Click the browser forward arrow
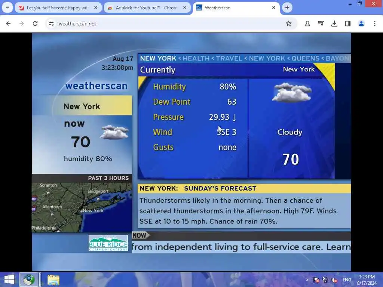The width and height of the screenshot is (383, 287). [x=22, y=24]
